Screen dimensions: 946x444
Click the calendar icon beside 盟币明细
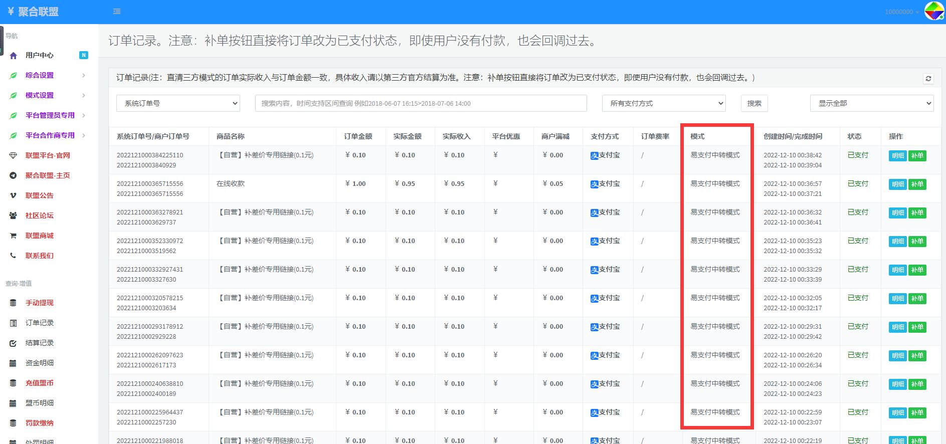pos(14,403)
